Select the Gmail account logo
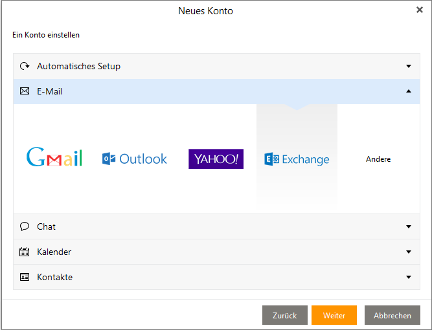Screen dimensions: 432x330 tap(54, 158)
